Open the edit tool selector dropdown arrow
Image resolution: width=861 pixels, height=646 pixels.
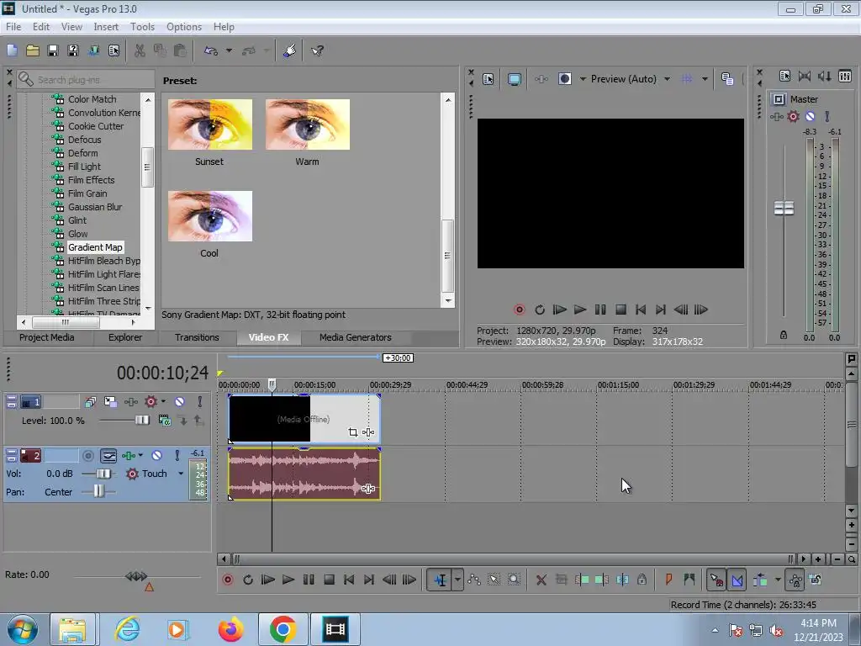pyautogui.click(x=457, y=580)
